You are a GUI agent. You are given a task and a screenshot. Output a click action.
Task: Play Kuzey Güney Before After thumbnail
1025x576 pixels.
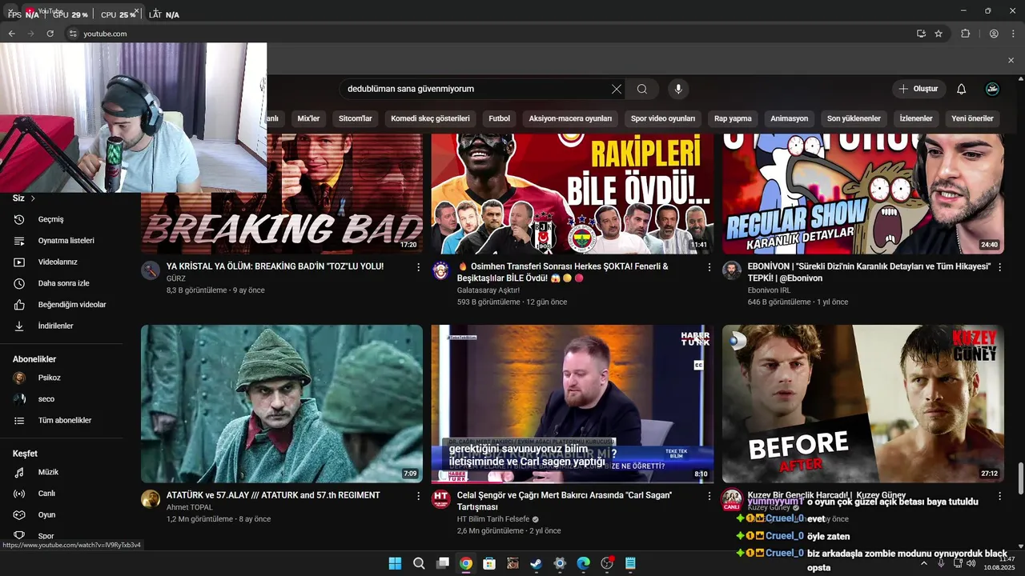coord(863,403)
